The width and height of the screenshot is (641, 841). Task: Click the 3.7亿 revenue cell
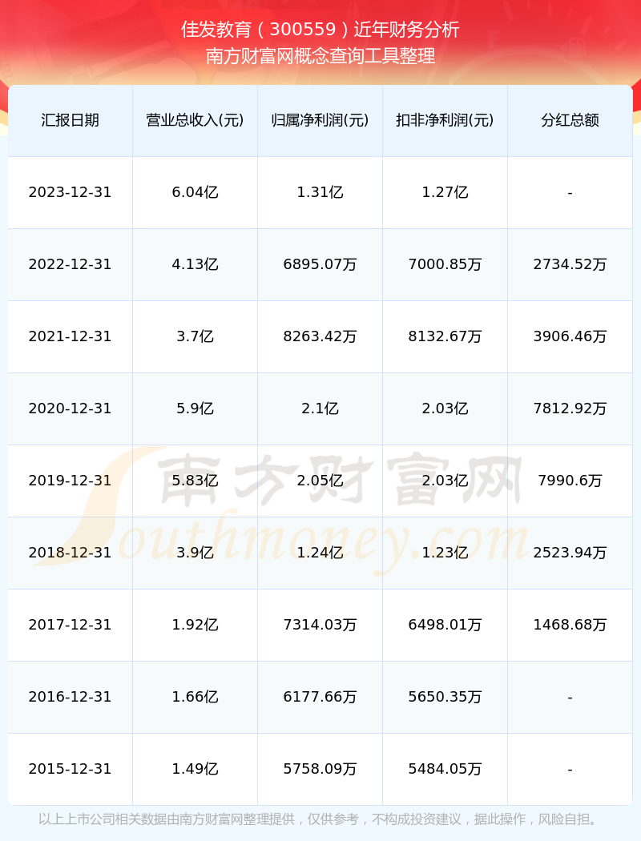tap(196, 336)
